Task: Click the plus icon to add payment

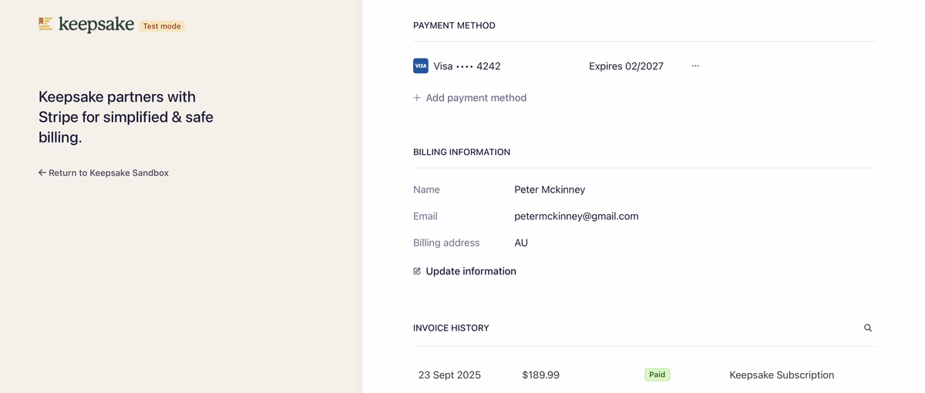Action: 417,98
